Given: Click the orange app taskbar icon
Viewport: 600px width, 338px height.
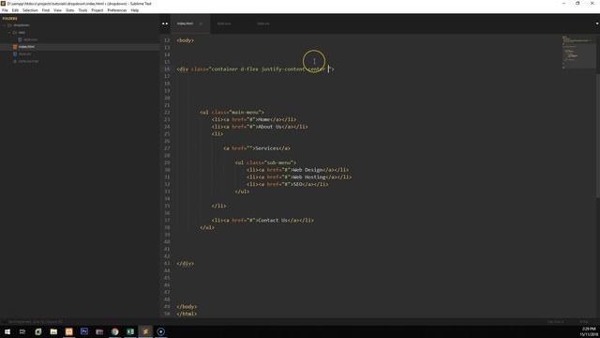Looking at the screenshot, I should pyautogui.click(x=68, y=331).
